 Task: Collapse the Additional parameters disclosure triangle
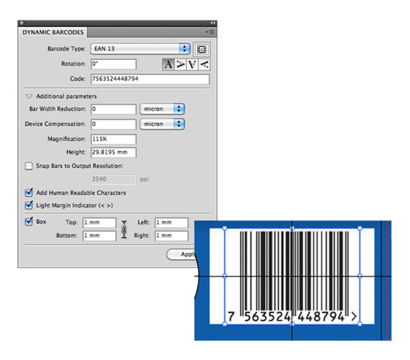point(29,97)
